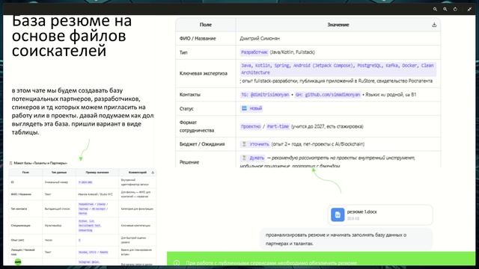479x269 pixels.
Task: Select the 'Разработчик' tag in Тип row
Action: (254, 52)
